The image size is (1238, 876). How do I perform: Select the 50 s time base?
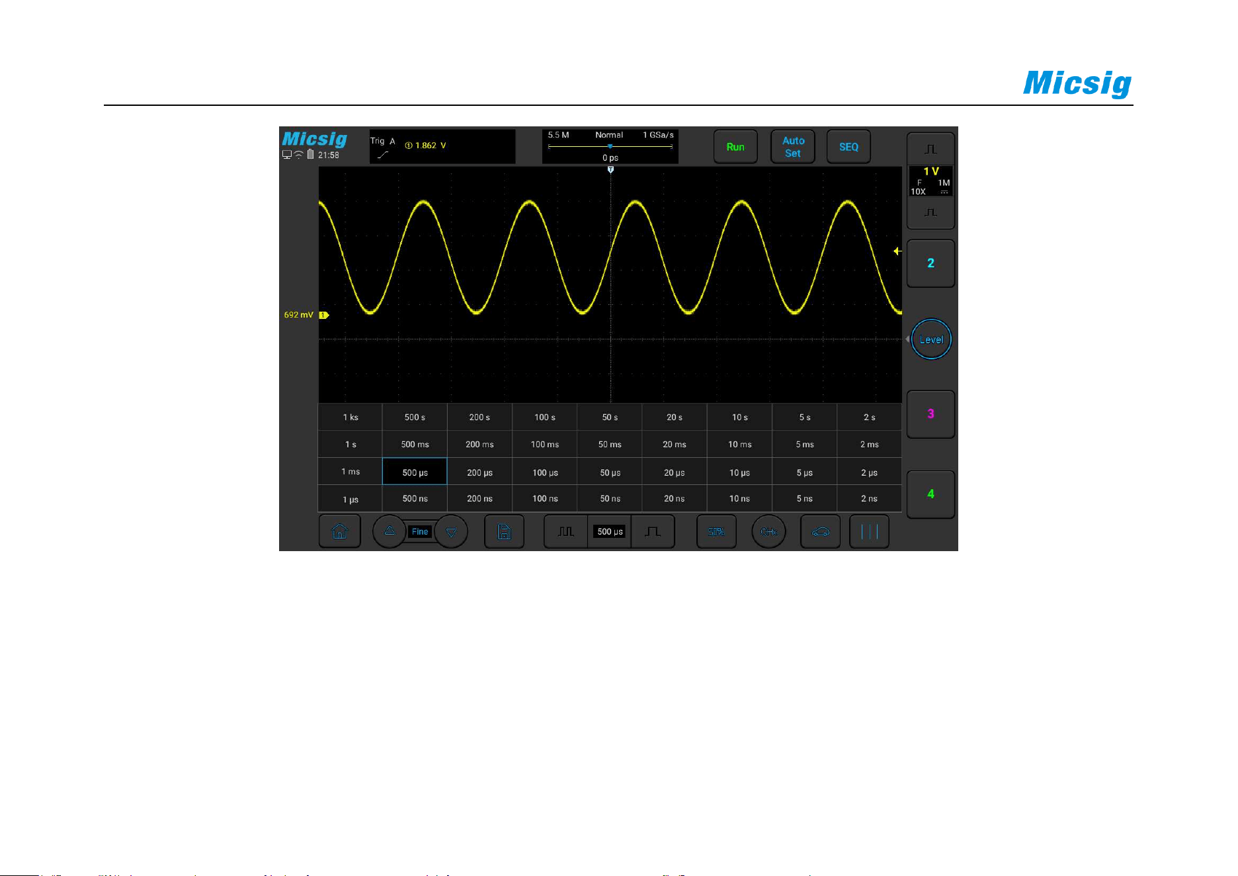point(610,417)
